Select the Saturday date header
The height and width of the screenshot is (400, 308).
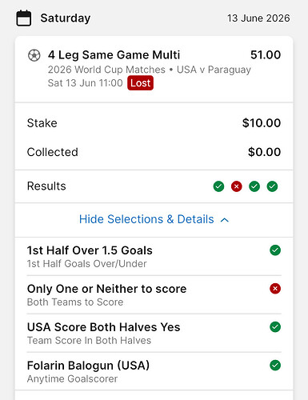point(66,18)
